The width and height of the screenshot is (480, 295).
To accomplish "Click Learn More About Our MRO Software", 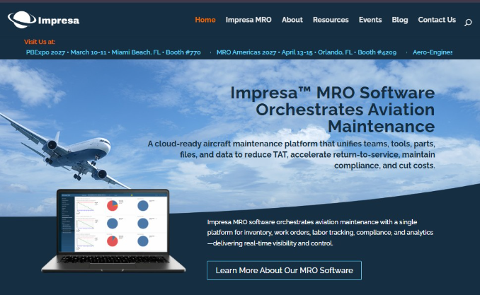I will click(x=284, y=270).
